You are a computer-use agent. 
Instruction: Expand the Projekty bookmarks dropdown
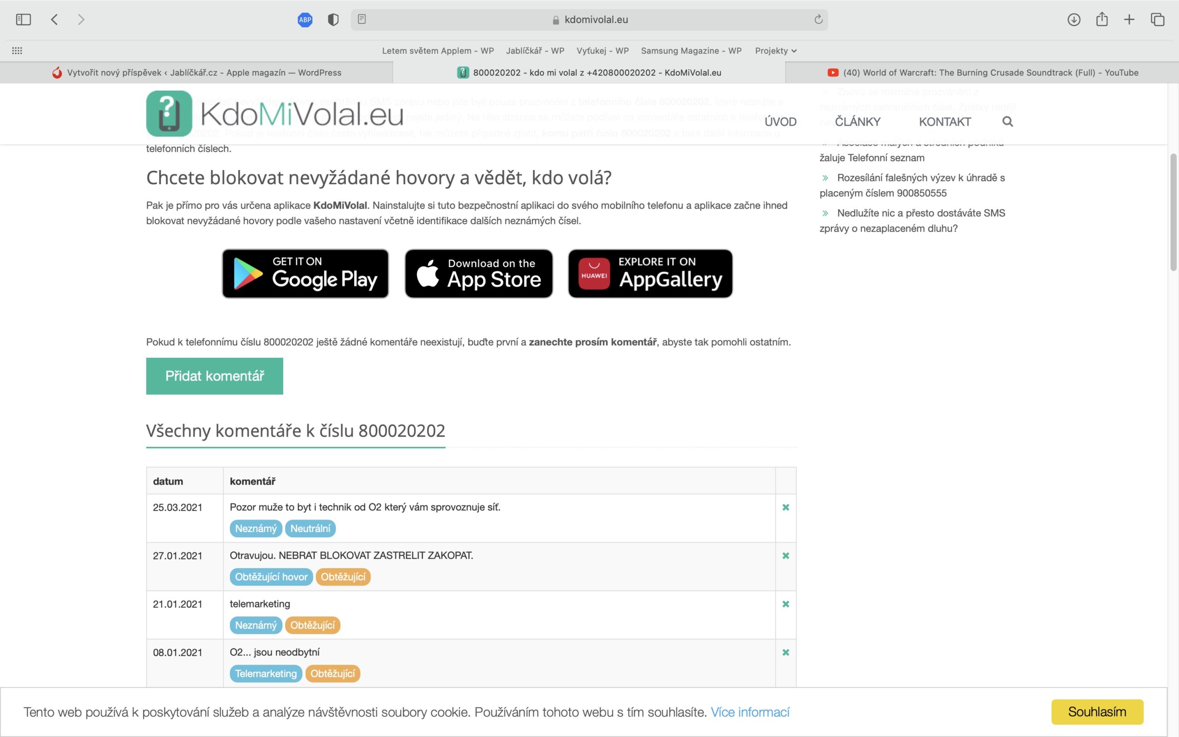click(776, 50)
